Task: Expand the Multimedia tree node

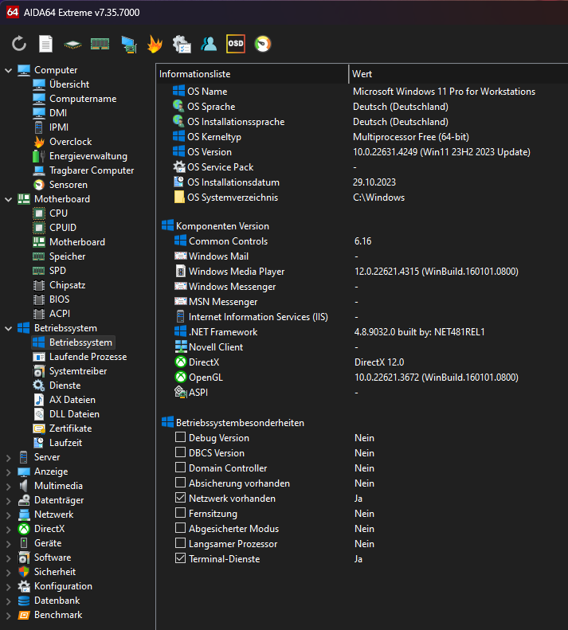Action: tap(8, 486)
